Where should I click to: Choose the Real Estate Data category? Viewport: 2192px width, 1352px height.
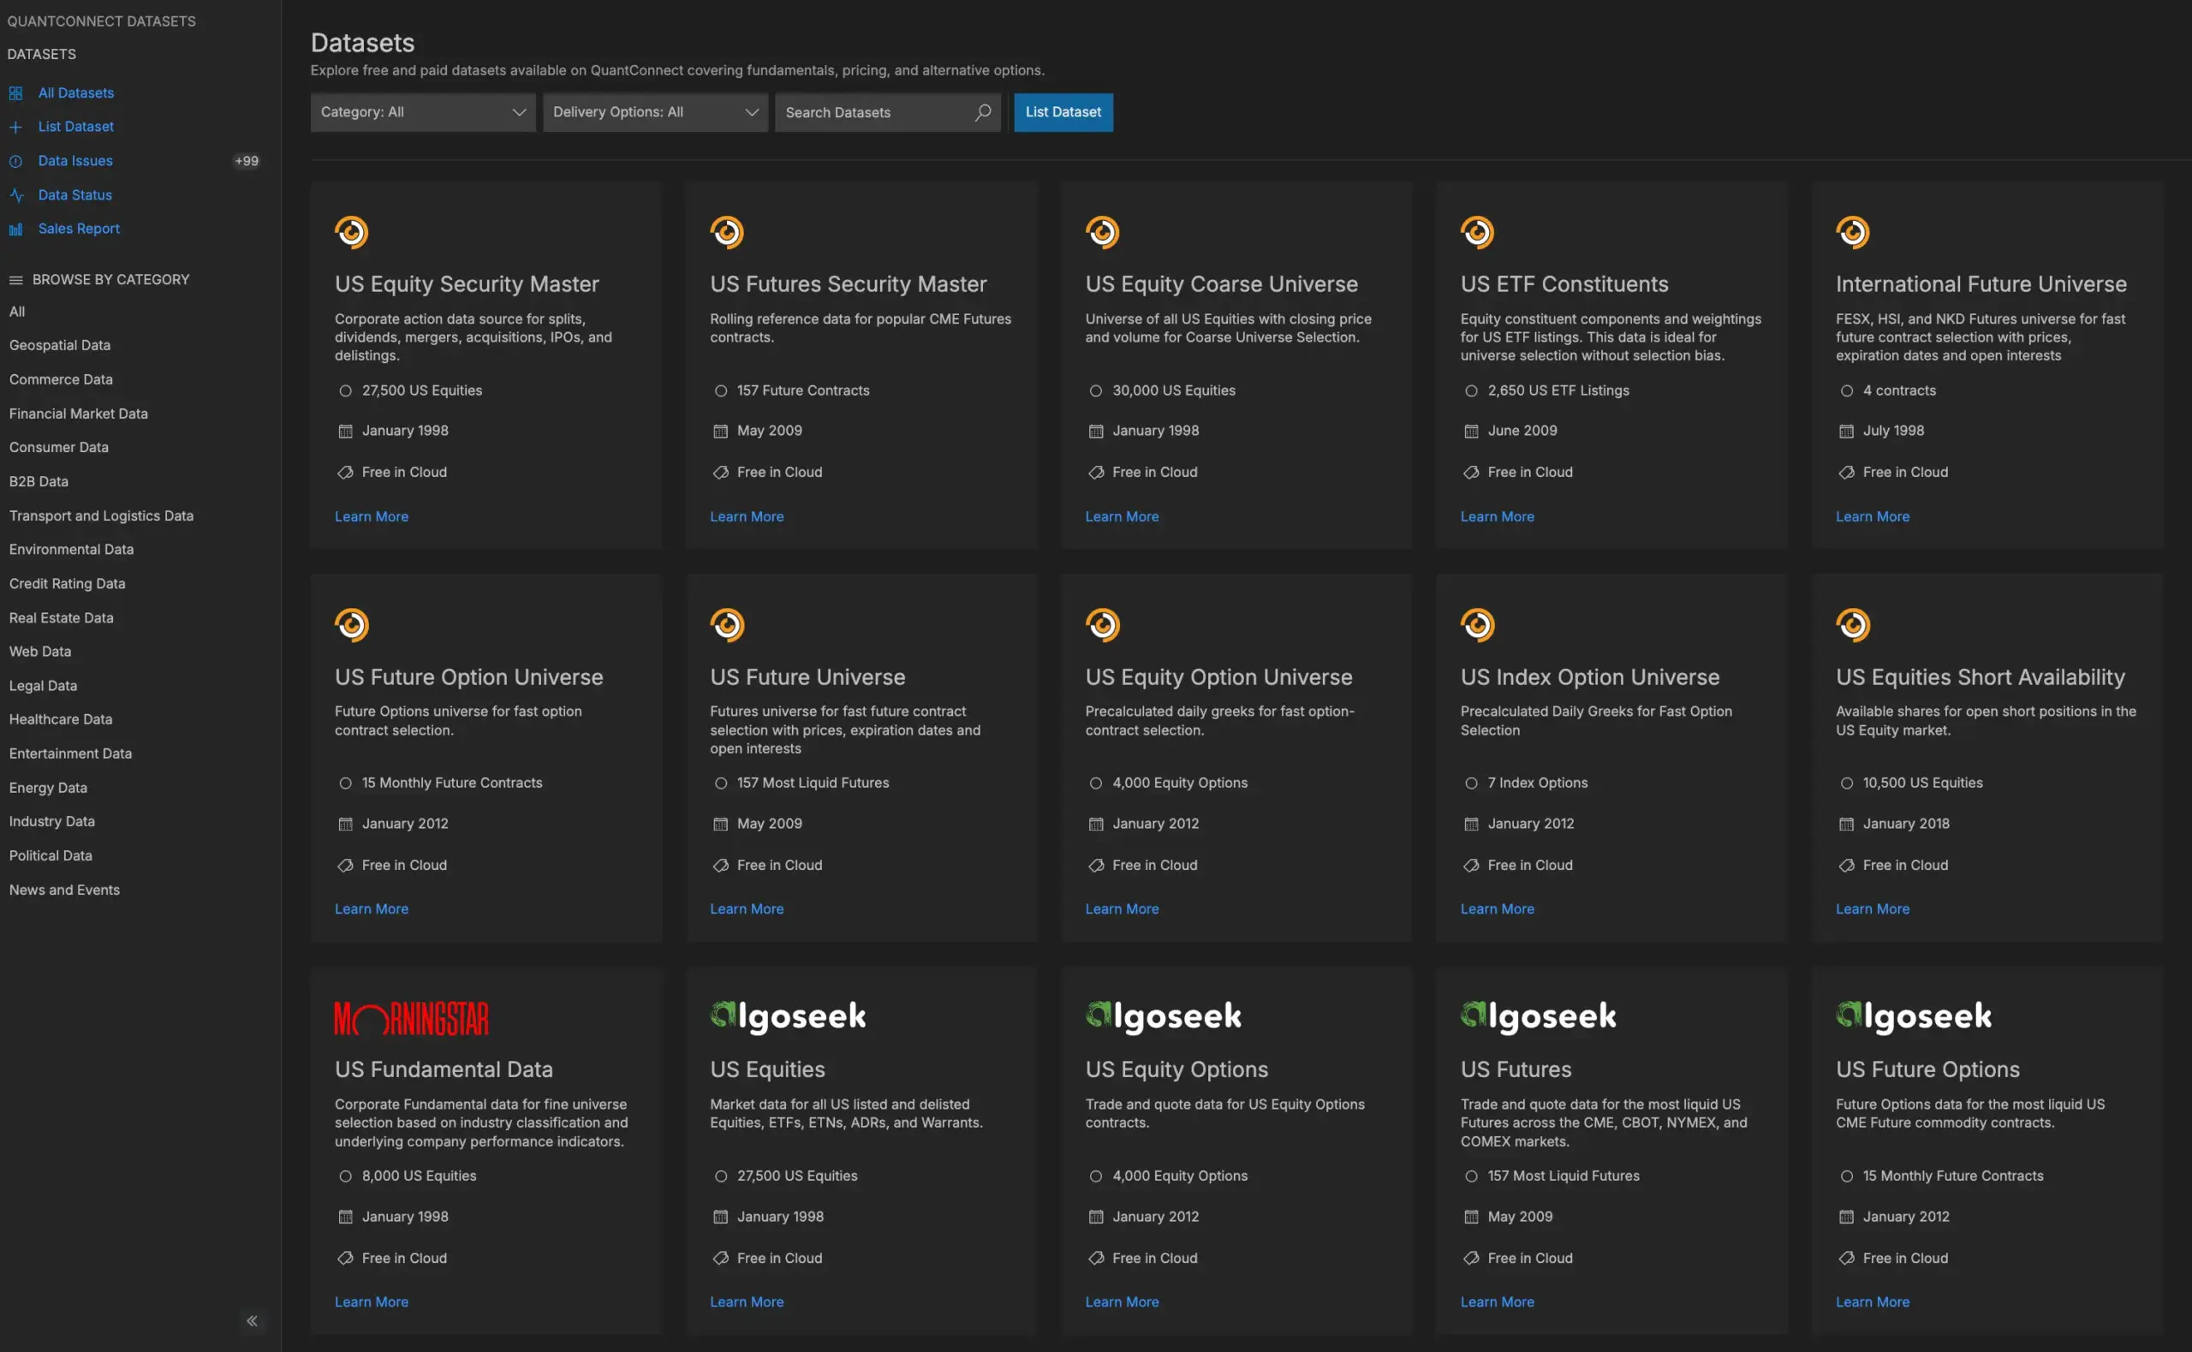(61, 618)
